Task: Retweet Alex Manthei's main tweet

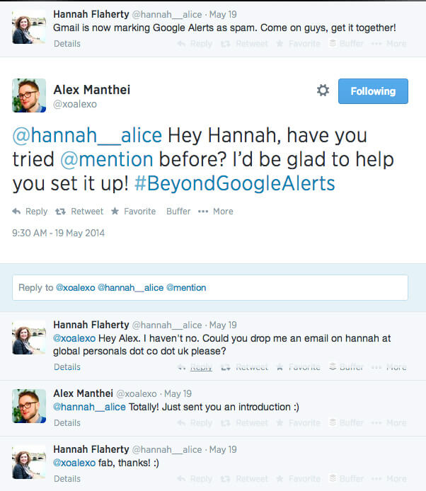Action: [79, 212]
